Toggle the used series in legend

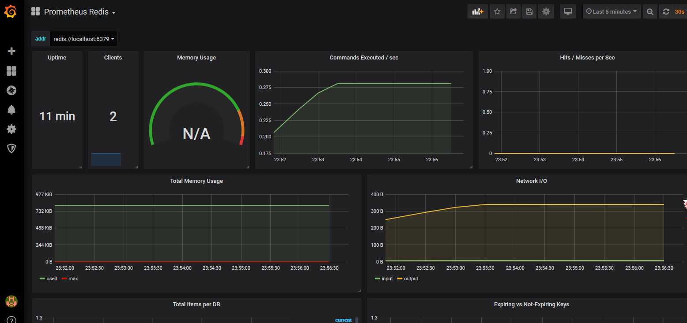tap(52, 278)
